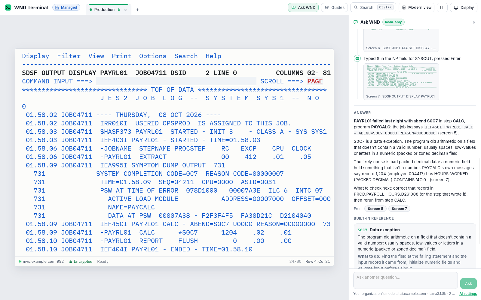Click the Ask WND panel chat icon

[356, 22]
